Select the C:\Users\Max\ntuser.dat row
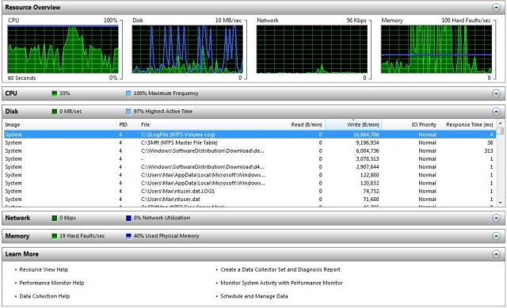This screenshot has height=308, width=507. click(250, 199)
